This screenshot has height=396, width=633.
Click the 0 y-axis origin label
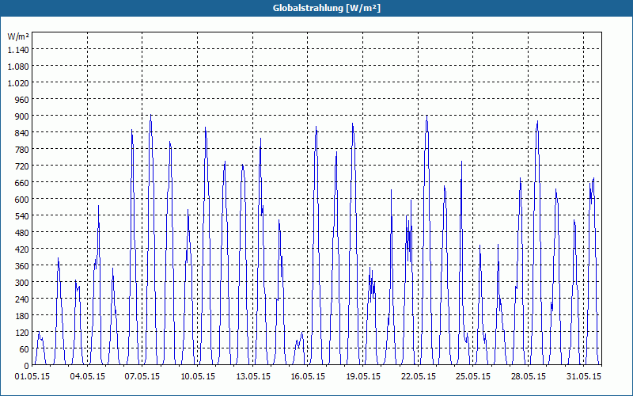pyautogui.click(x=26, y=366)
